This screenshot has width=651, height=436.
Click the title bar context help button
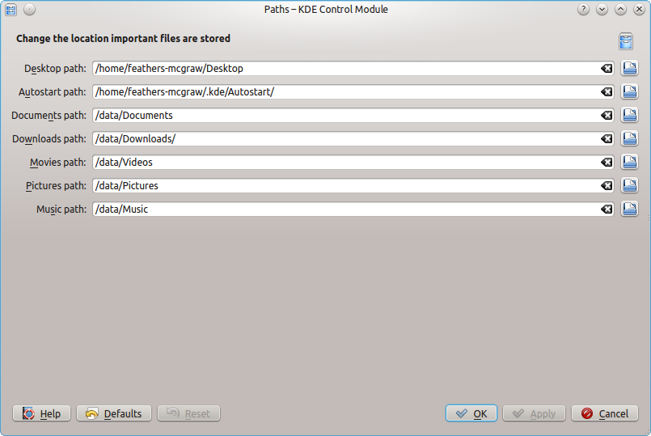click(582, 10)
